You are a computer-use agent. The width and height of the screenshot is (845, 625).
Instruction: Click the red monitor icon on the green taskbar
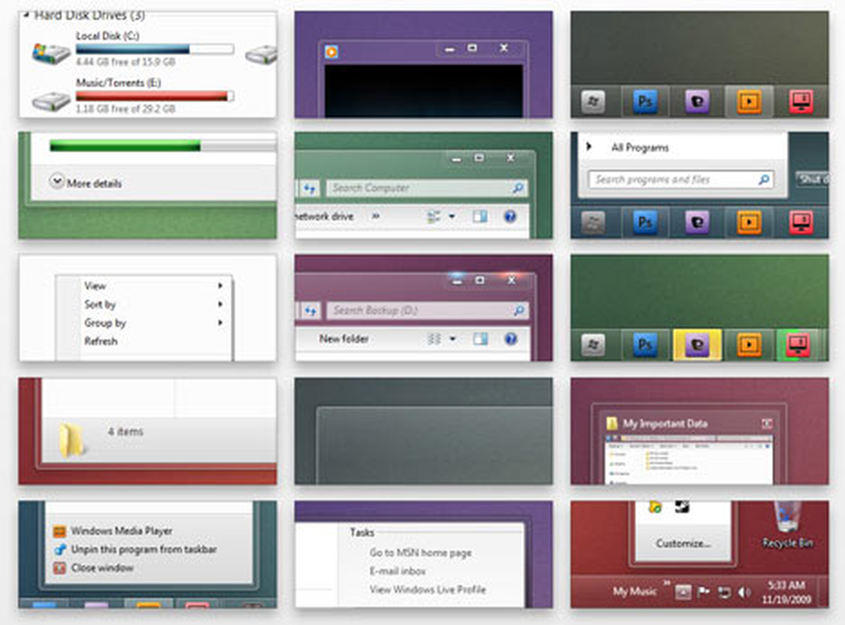click(x=801, y=345)
